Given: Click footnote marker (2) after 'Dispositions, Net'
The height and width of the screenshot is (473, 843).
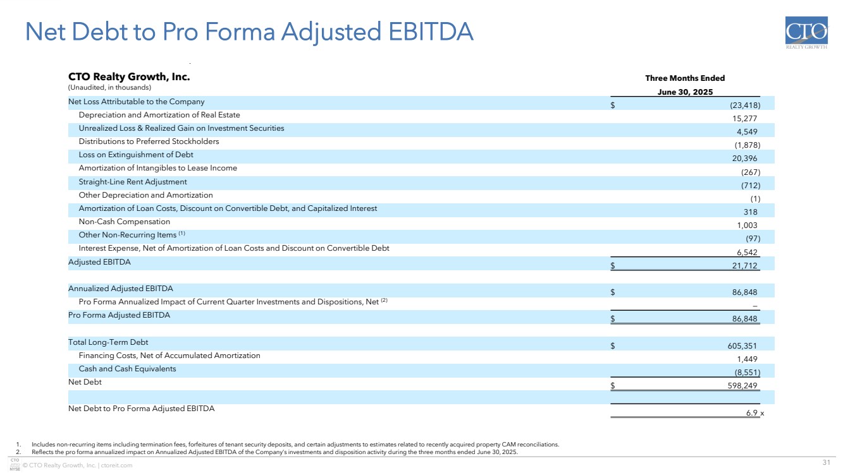Looking at the screenshot, I should tap(383, 301).
